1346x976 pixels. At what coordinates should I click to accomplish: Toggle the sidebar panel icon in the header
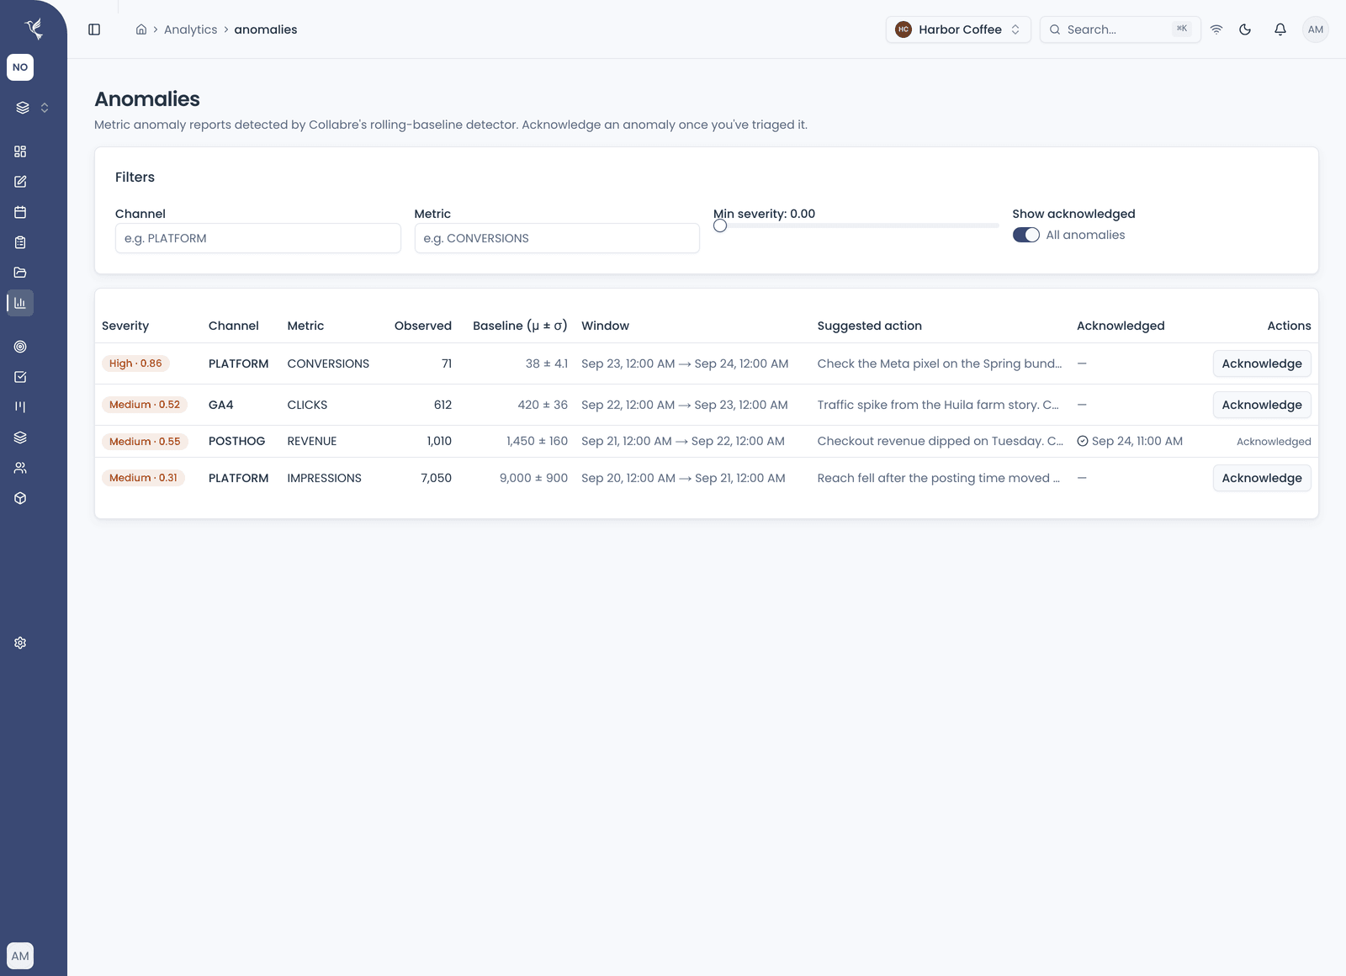tap(94, 29)
